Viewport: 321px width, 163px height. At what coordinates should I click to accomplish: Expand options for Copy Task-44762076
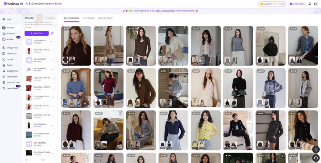(51, 88)
